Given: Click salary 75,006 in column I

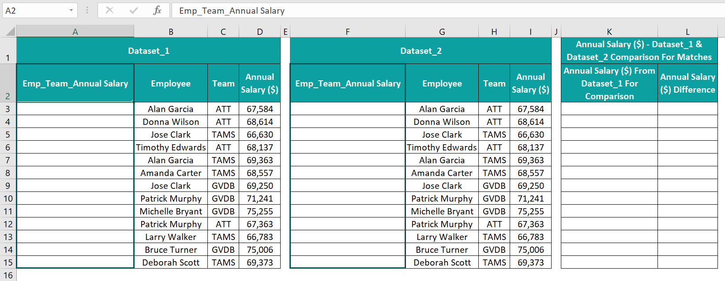Looking at the screenshot, I should 530,250.
